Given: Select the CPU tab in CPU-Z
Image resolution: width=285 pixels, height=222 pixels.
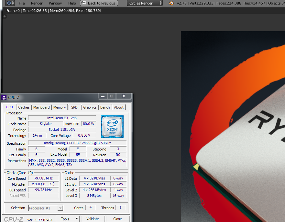Looking at the screenshot, I should tap(9, 107).
